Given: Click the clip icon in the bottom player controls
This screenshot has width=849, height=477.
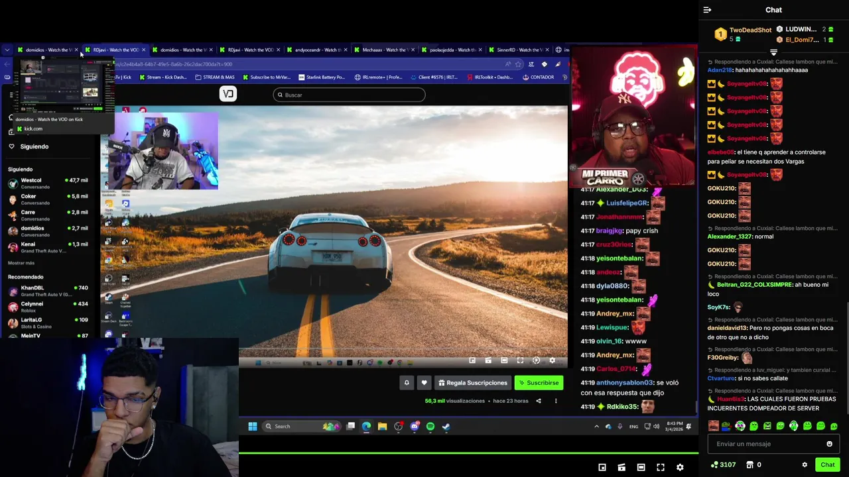Looking at the screenshot, I should click(621, 468).
